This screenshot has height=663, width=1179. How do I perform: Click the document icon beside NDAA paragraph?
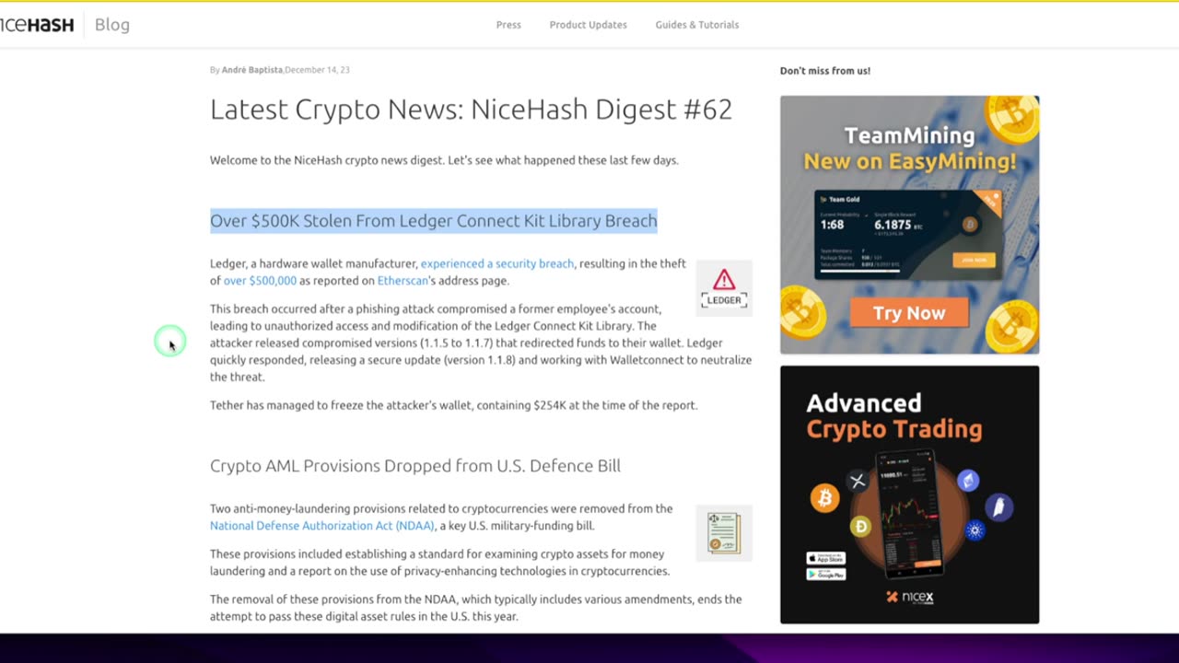724,533
